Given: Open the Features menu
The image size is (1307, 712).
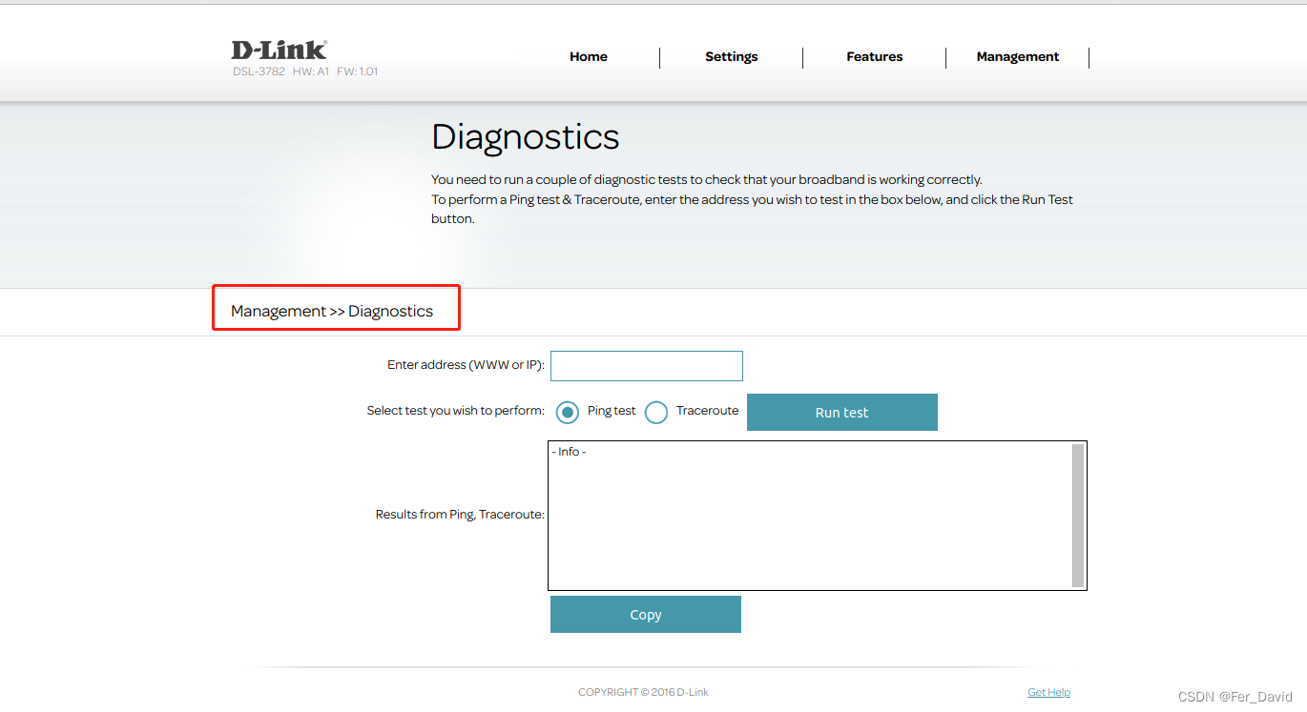Looking at the screenshot, I should 875,57.
